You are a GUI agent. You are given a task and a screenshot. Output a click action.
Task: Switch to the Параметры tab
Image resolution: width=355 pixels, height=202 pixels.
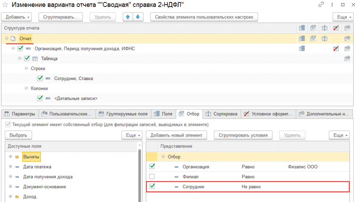pos(20,114)
